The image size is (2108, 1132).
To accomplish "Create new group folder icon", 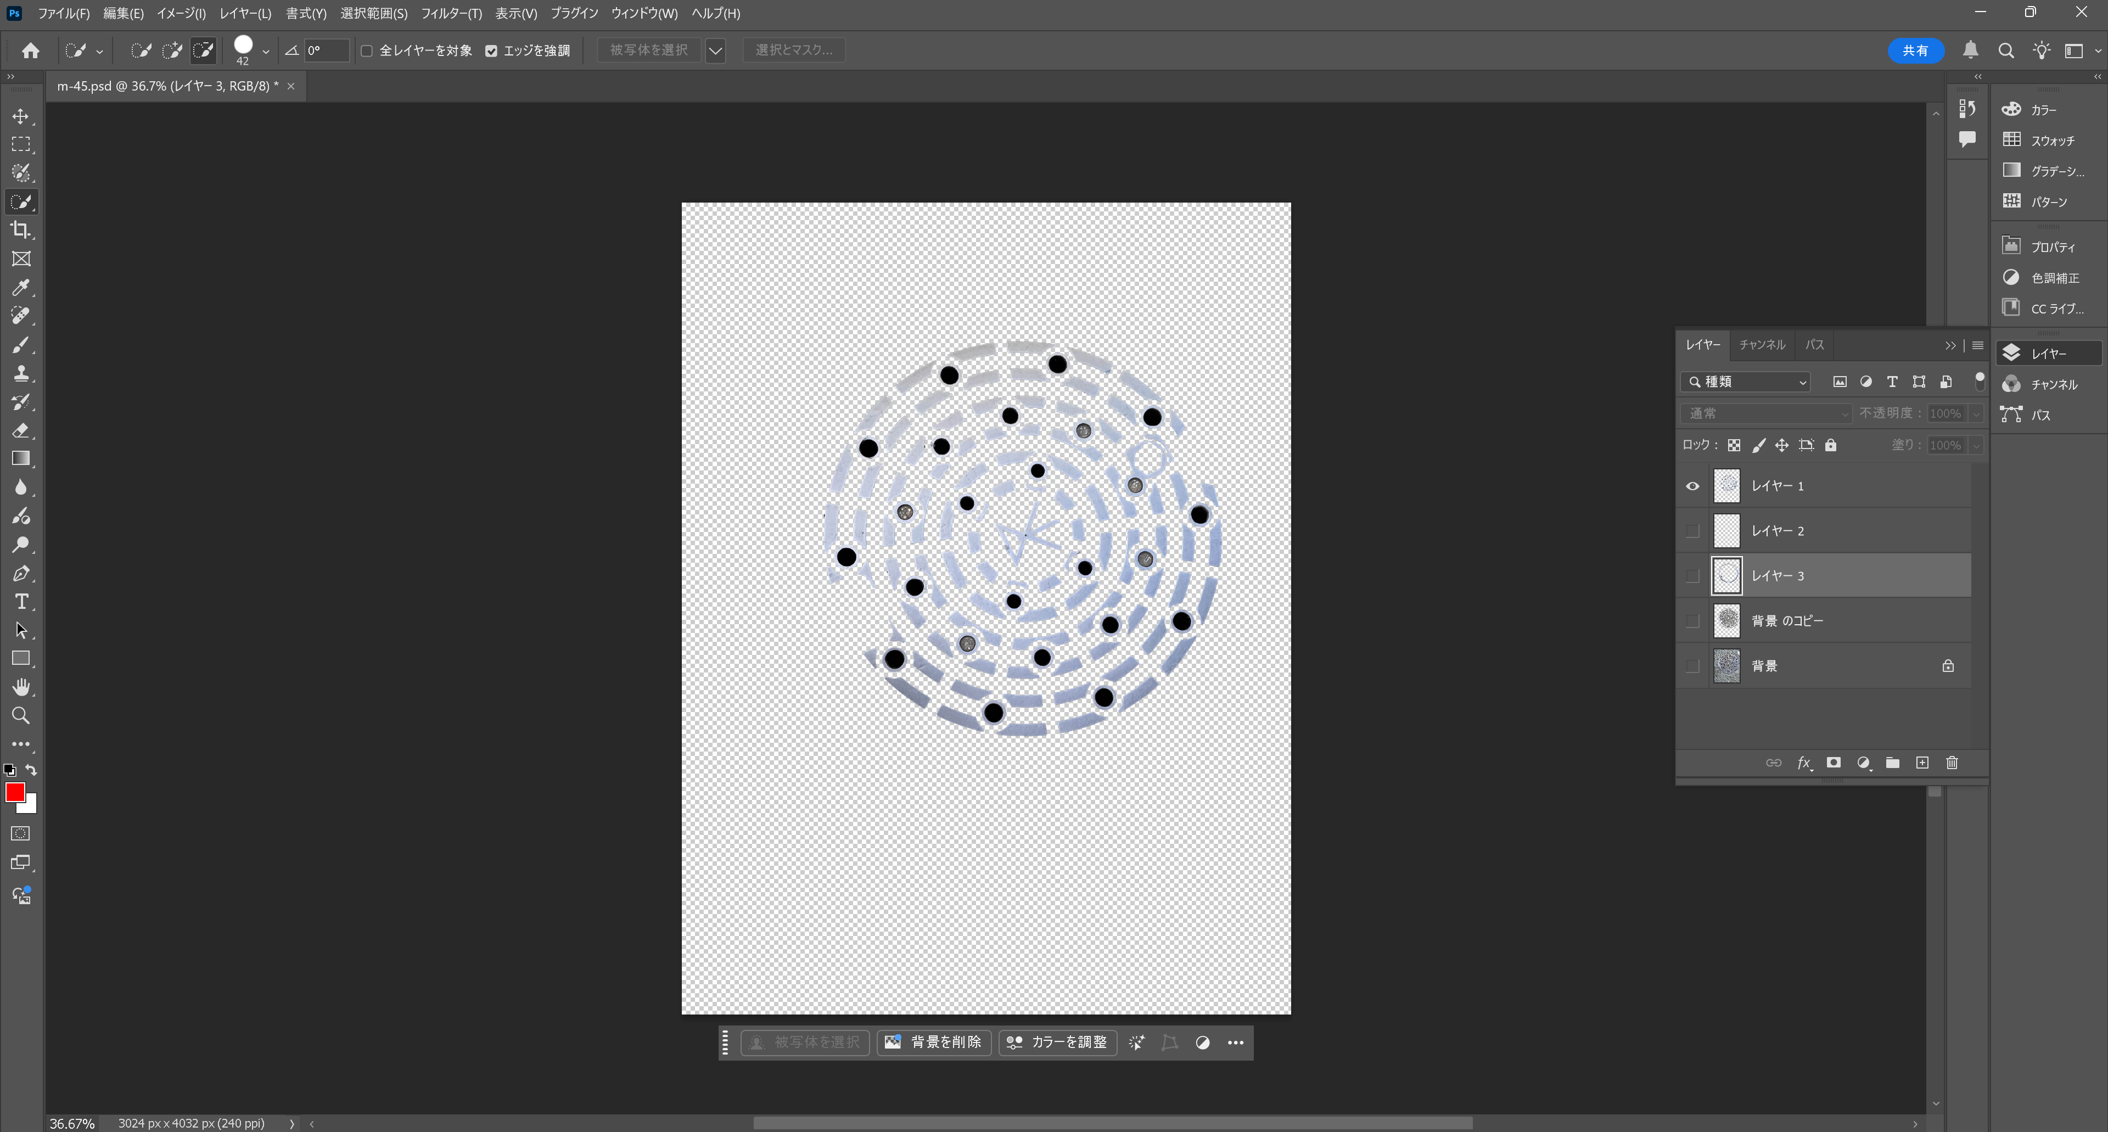I will [x=1892, y=763].
